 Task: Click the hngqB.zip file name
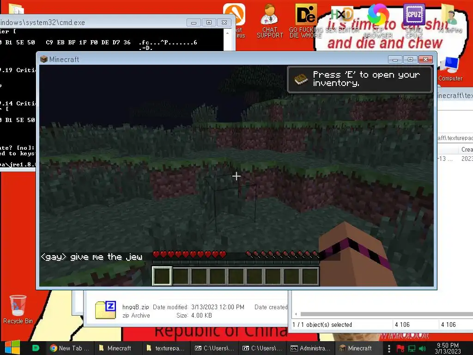pyautogui.click(x=135, y=307)
